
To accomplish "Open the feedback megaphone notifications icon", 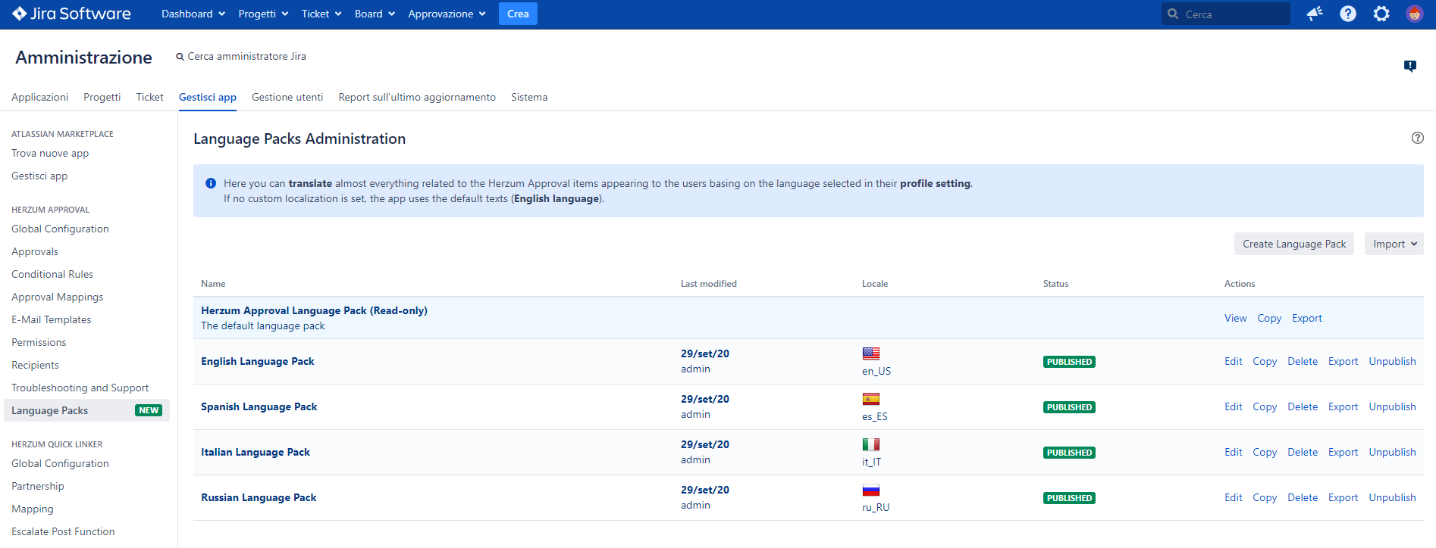I will 1315,14.
